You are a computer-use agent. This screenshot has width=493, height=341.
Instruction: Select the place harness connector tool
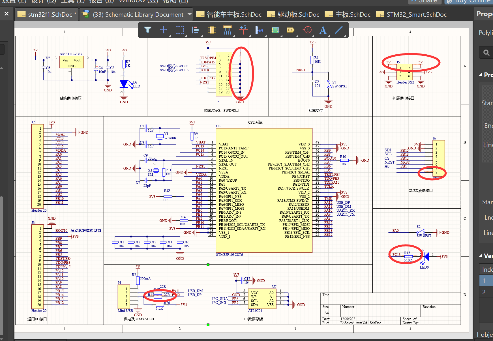(x=275, y=30)
